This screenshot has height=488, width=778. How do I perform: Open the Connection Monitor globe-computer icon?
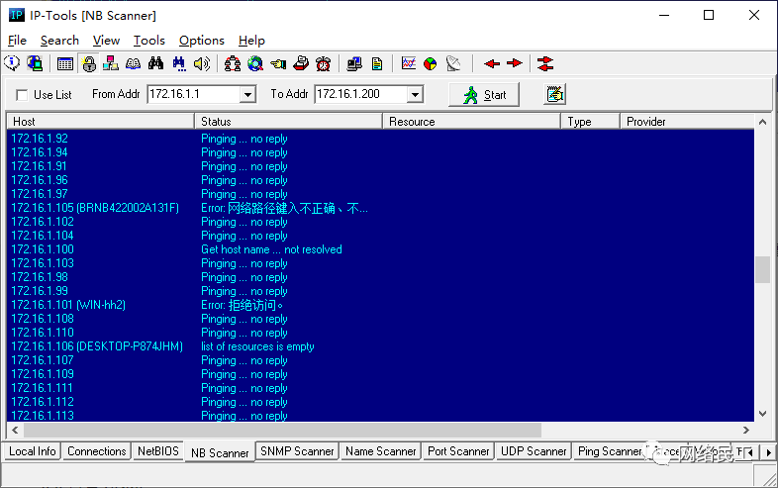point(36,63)
